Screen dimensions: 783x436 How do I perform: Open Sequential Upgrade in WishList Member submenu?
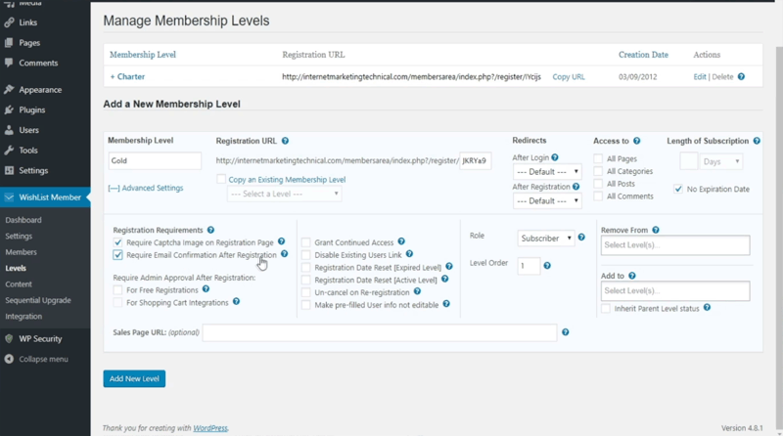38,300
